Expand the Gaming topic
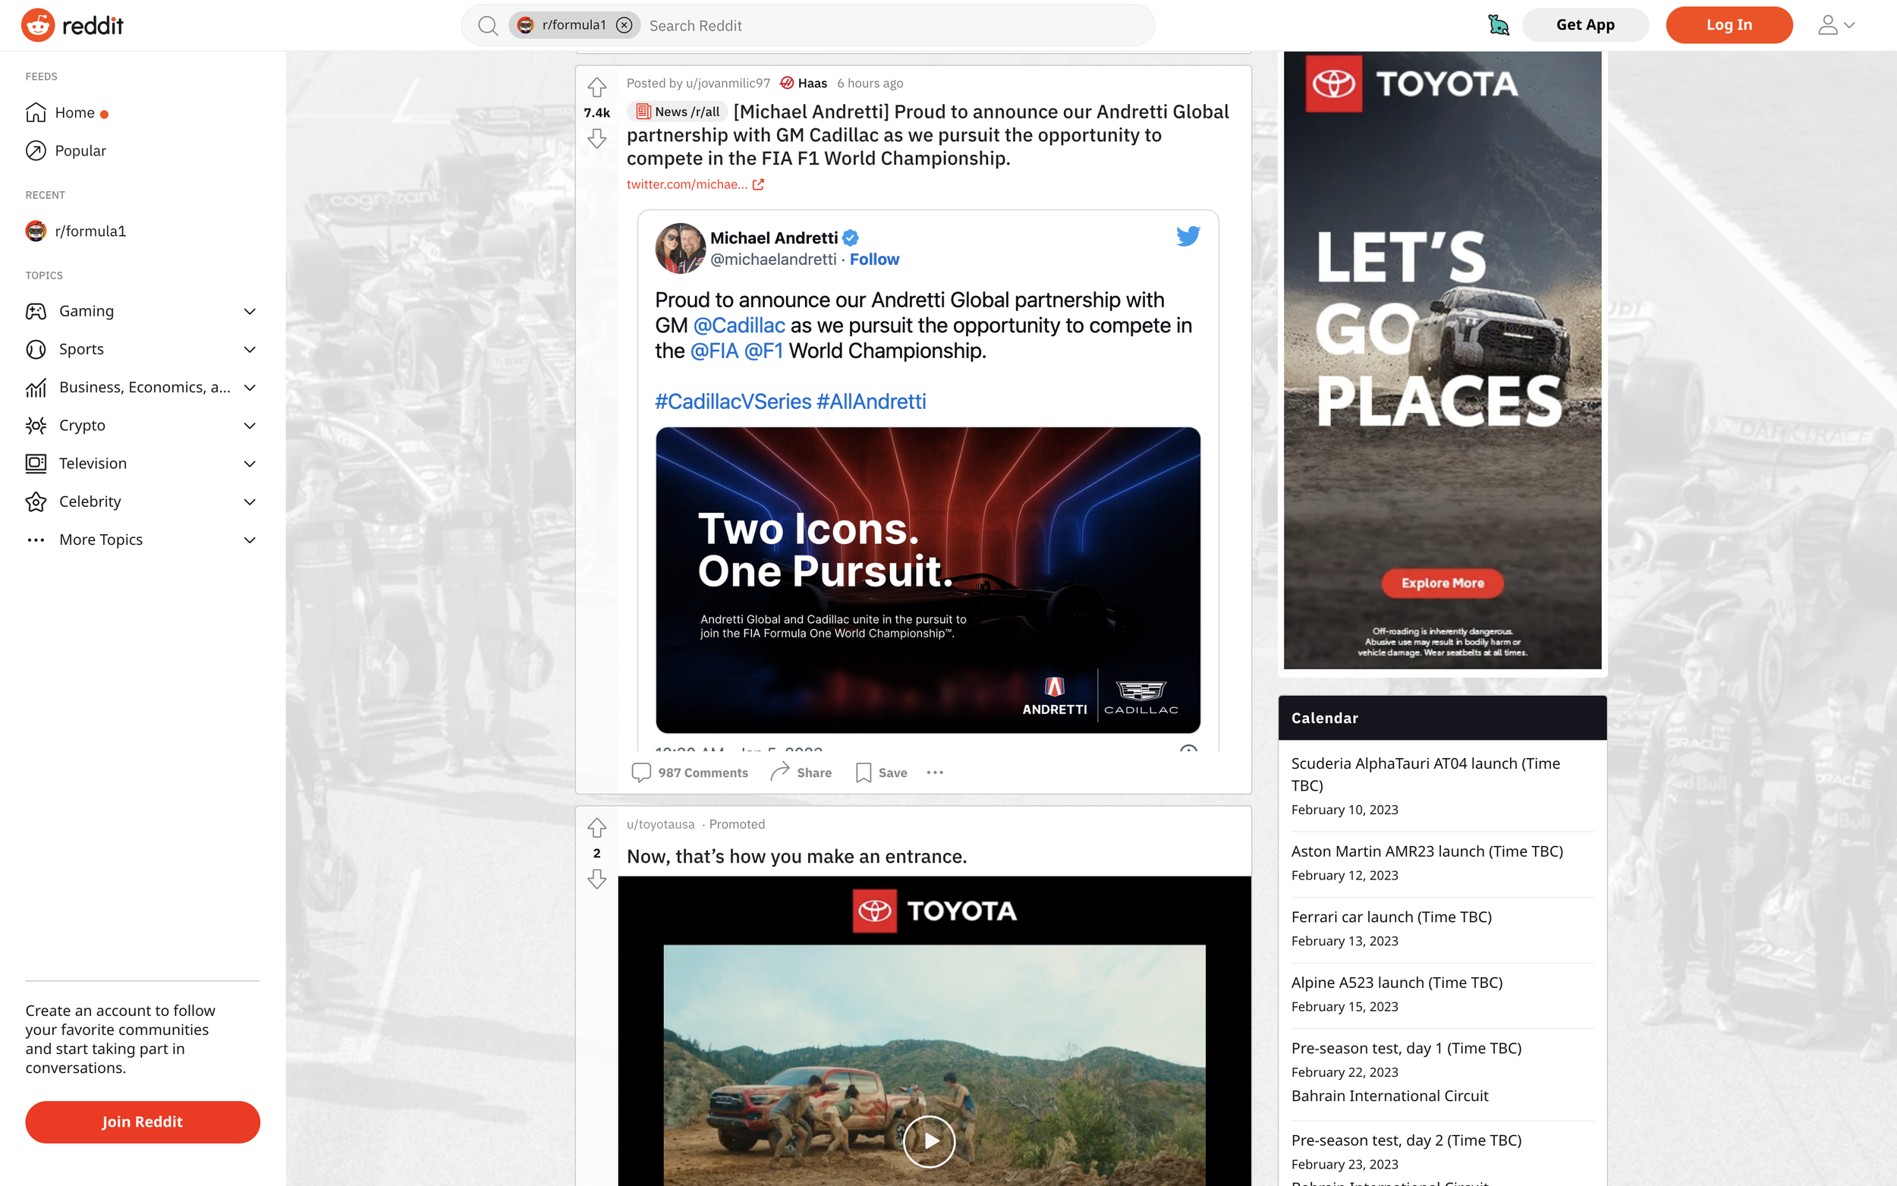The height and width of the screenshot is (1186, 1897). click(x=250, y=311)
